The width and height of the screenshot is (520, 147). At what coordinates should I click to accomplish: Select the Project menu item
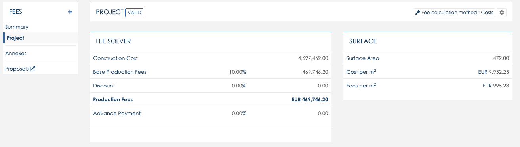coord(15,38)
